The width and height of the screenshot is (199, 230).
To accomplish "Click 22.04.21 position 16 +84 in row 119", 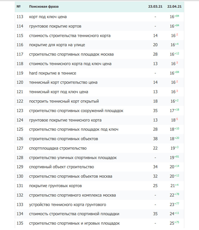I will 174,73.
